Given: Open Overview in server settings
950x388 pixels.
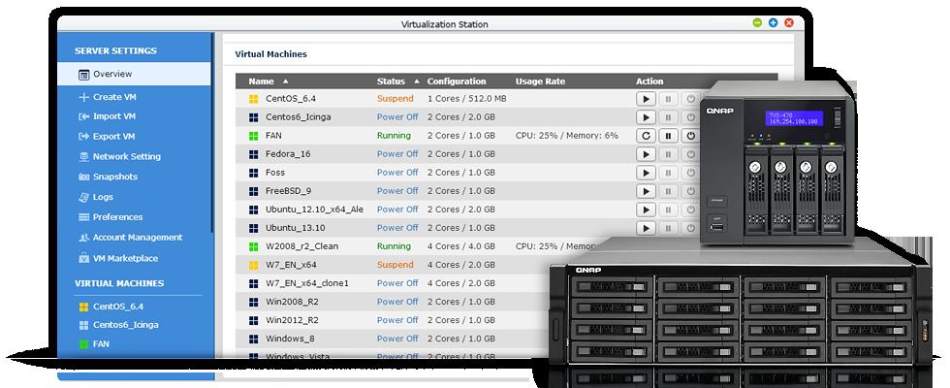Looking at the screenshot, I should click(134, 74).
